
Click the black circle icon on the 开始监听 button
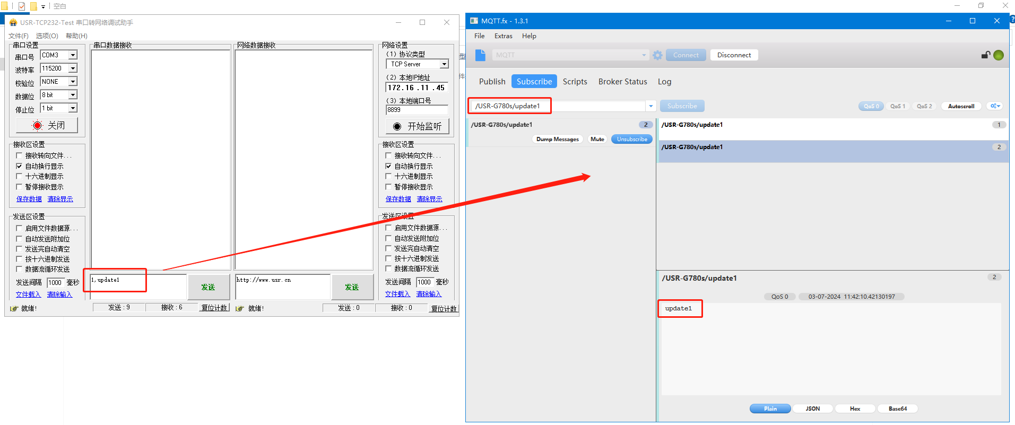pyautogui.click(x=397, y=126)
